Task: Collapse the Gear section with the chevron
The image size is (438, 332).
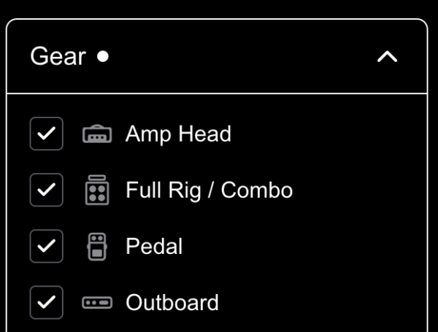Action: (387, 57)
